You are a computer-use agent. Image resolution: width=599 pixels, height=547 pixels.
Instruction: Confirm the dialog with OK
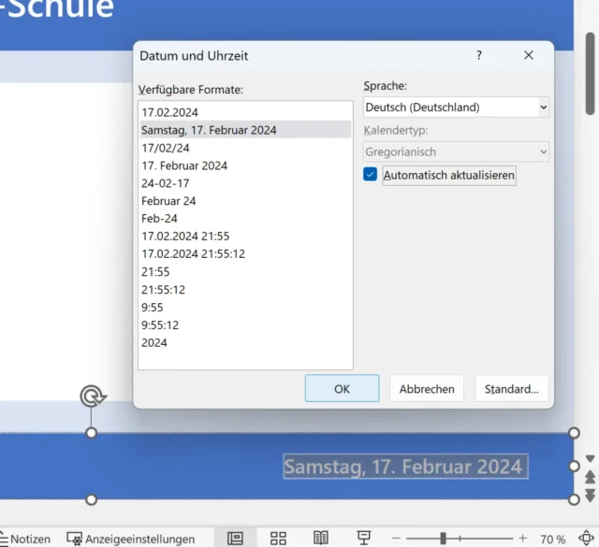click(342, 389)
